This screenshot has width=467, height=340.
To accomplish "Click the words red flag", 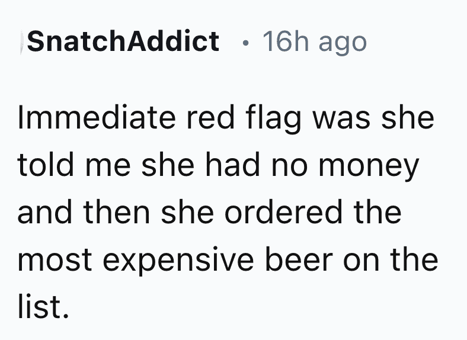I will pos(244,119).
